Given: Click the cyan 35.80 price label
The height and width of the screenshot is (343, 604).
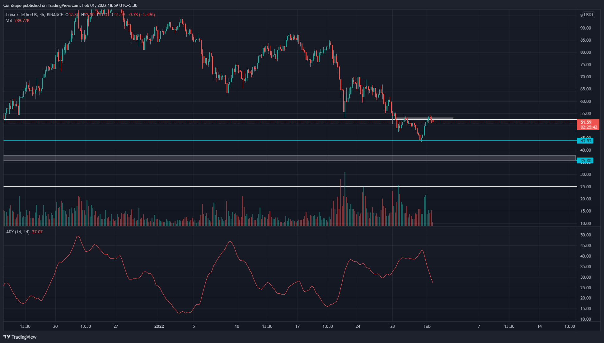Looking at the screenshot, I should pos(585,161).
